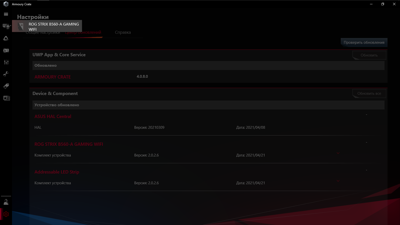Open the Tools wrench icon in sidebar

pyautogui.click(x=6, y=74)
